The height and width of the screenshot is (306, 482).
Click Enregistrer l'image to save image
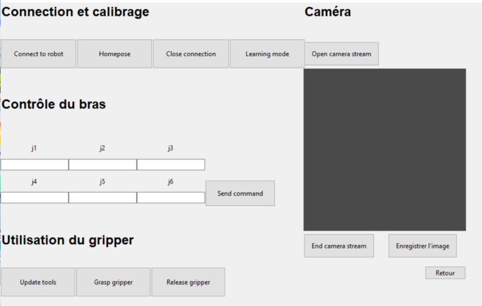(422, 246)
